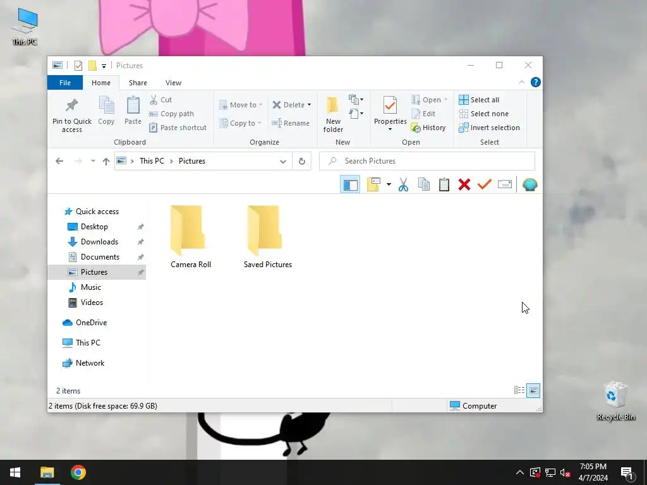
Task: Click Paste shortcut command
Action: 178,128
